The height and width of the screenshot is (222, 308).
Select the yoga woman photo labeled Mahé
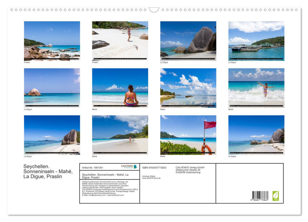click(120, 88)
